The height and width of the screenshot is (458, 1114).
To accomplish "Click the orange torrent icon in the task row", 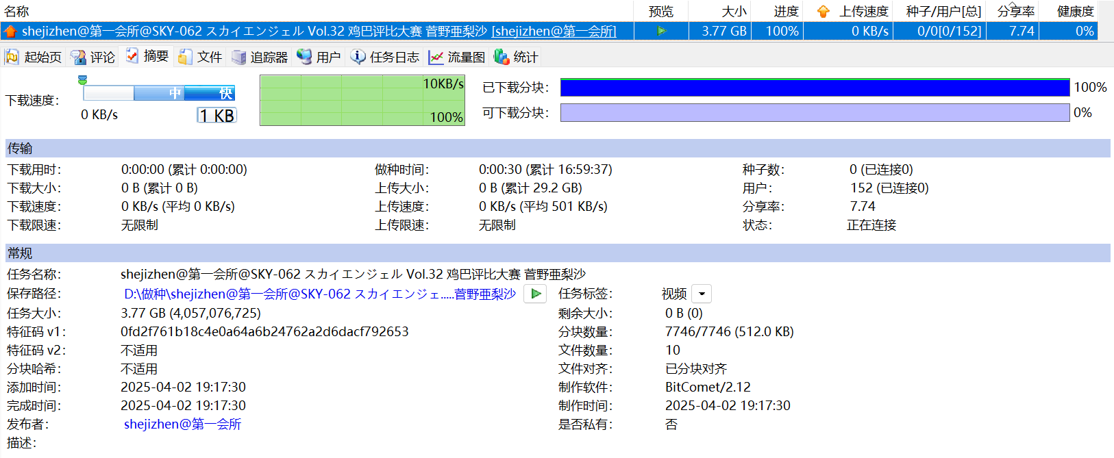I will 10,31.
